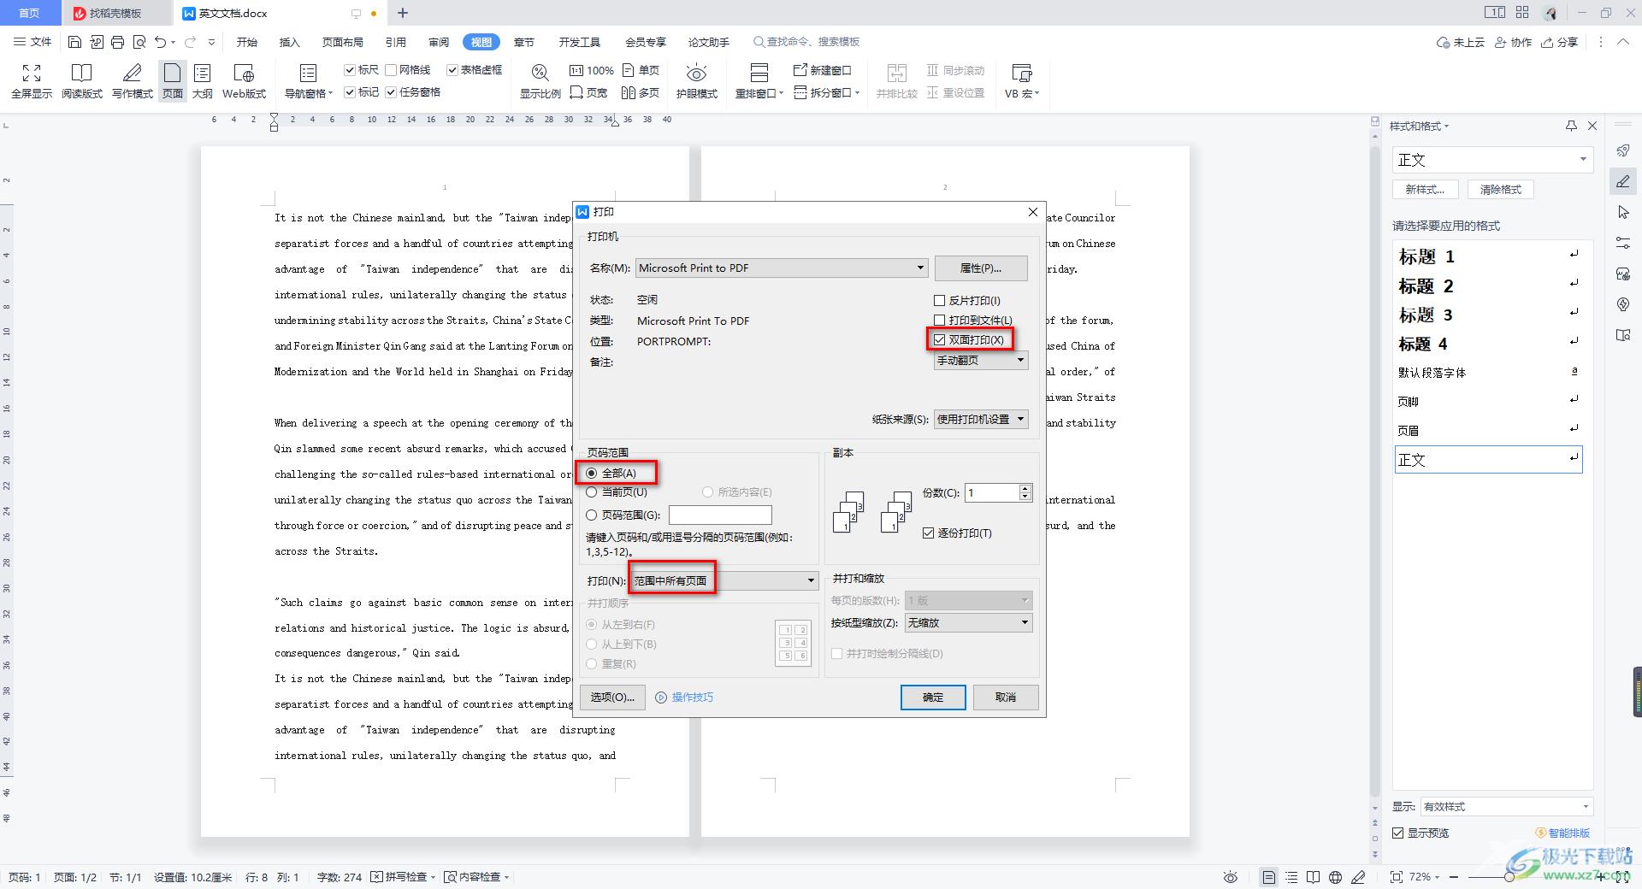Viewport: 1642px width, 889px height.
Task: Open the Insert ribbon tab
Action: [289, 42]
